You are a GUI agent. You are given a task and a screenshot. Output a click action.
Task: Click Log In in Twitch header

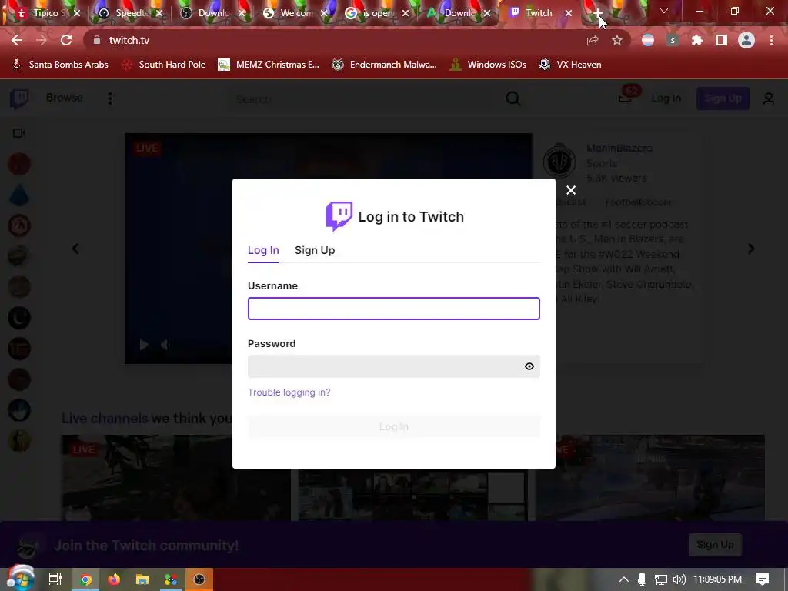tap(666, 98)
